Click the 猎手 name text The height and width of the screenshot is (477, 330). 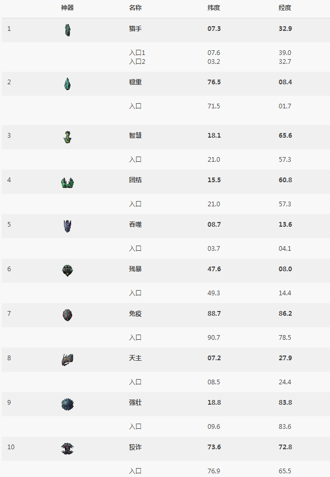pos(135,28)
